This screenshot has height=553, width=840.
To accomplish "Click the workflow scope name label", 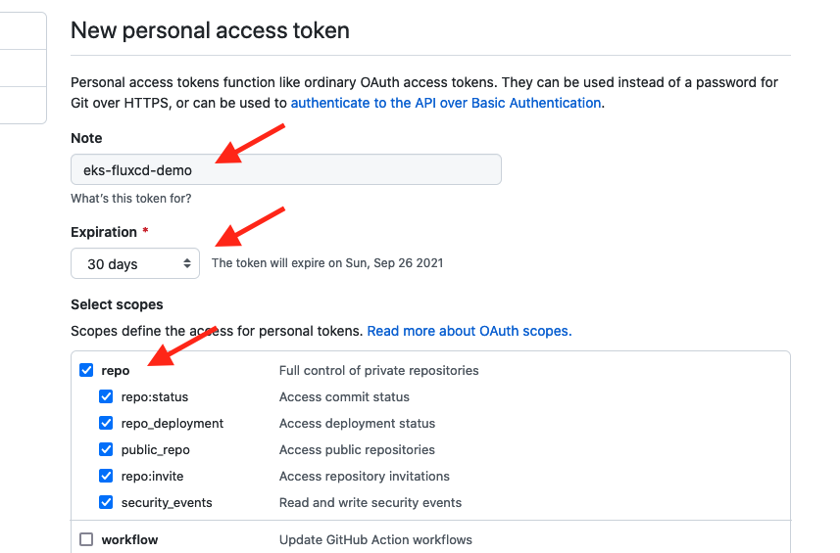I will (x=129, y=539).
